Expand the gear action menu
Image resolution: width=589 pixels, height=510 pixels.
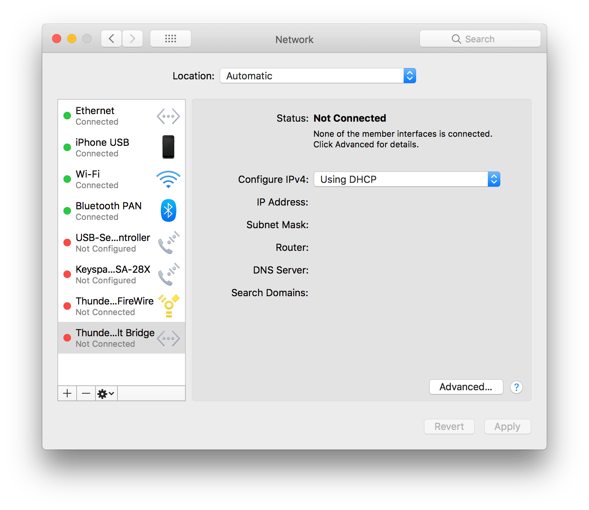(106, 393)
